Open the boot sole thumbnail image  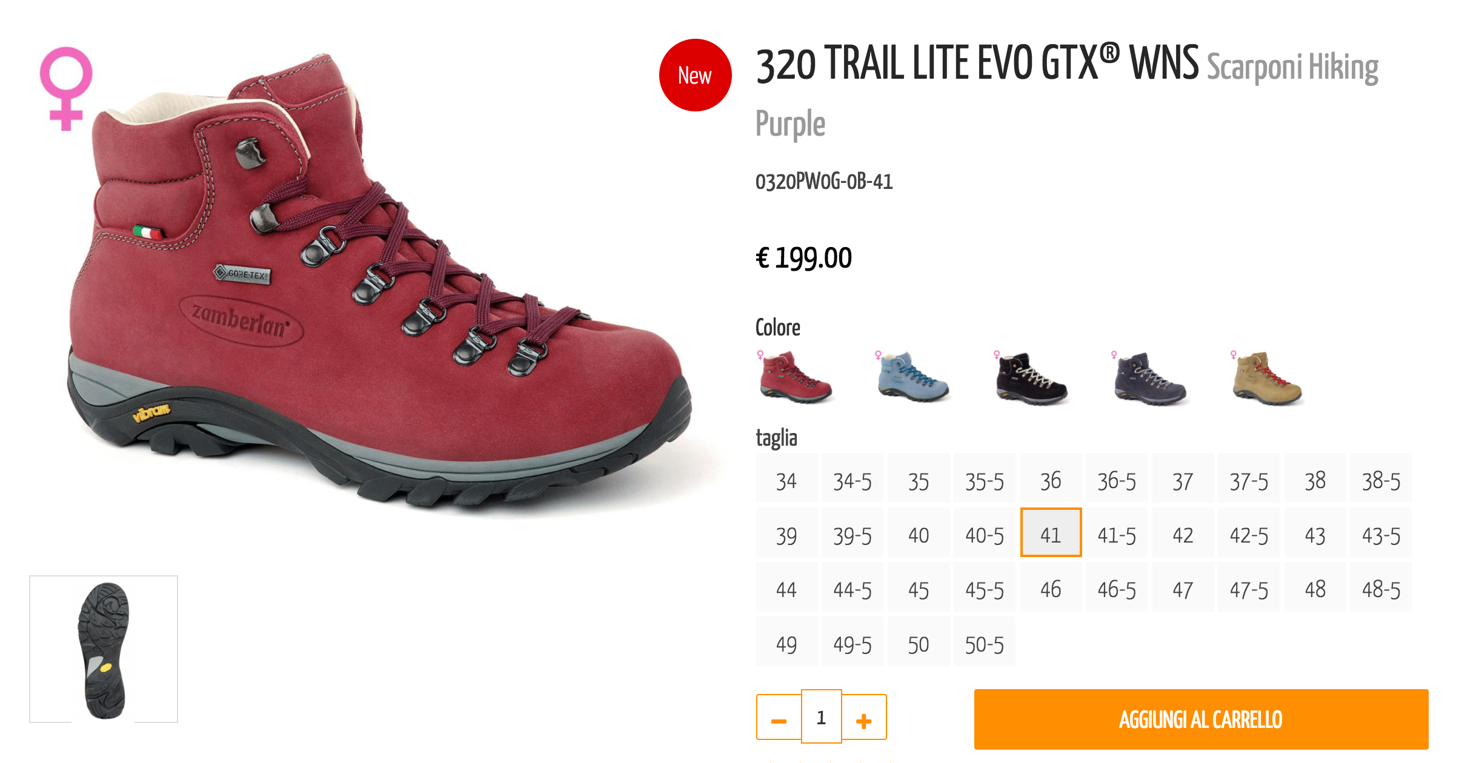(104, 649)
